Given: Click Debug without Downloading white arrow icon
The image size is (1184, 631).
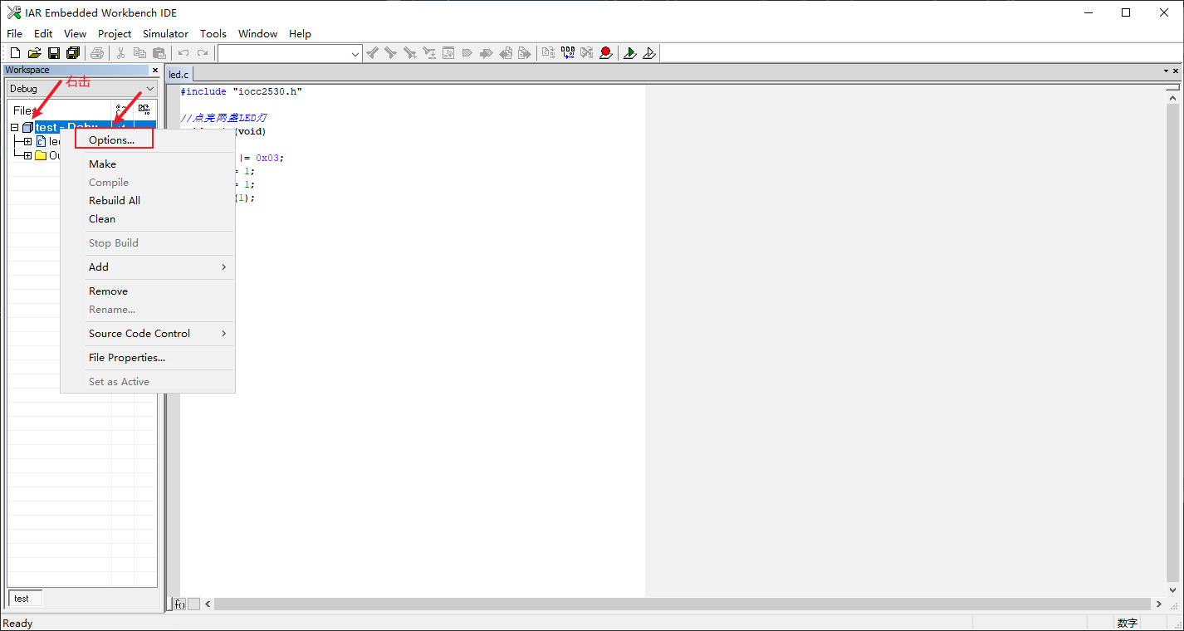Looking at the screenshot, I should tap(649, 53).
